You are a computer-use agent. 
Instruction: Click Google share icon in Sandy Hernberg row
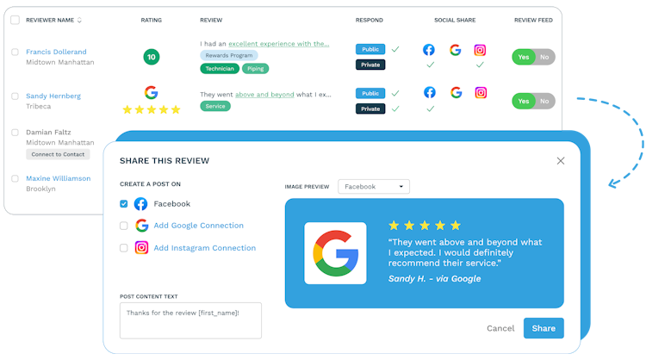(456, 92)
